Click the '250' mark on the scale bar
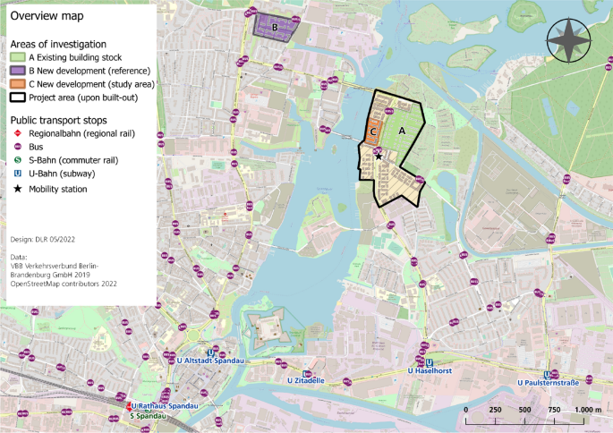 (496, 410)
